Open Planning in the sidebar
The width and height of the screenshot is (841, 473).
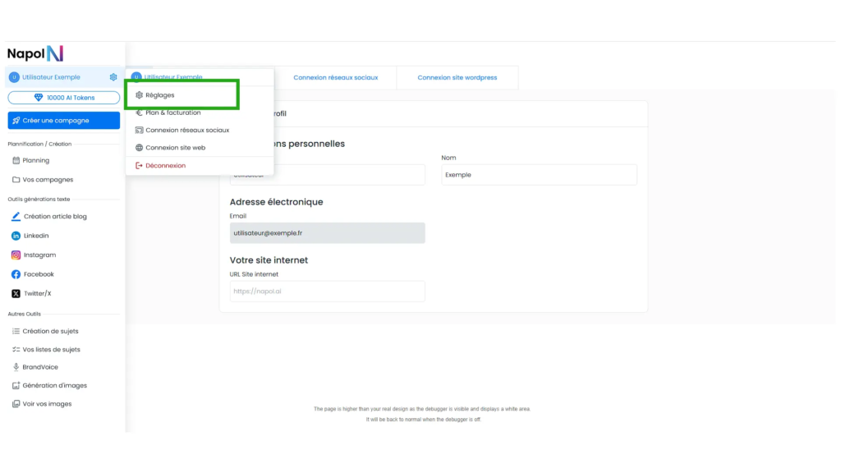click(35, 161)
